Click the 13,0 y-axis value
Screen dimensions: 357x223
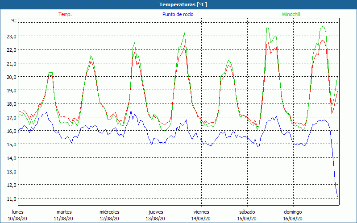click(x=11, y=172)
